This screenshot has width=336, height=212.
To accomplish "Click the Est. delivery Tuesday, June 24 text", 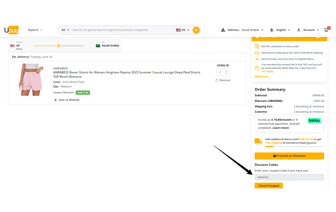I will (x=32, y=57).
